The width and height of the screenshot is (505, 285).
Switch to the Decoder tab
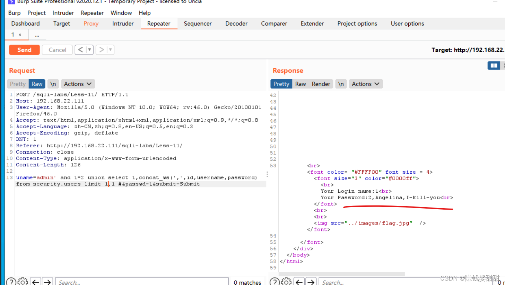pos(236,24)
